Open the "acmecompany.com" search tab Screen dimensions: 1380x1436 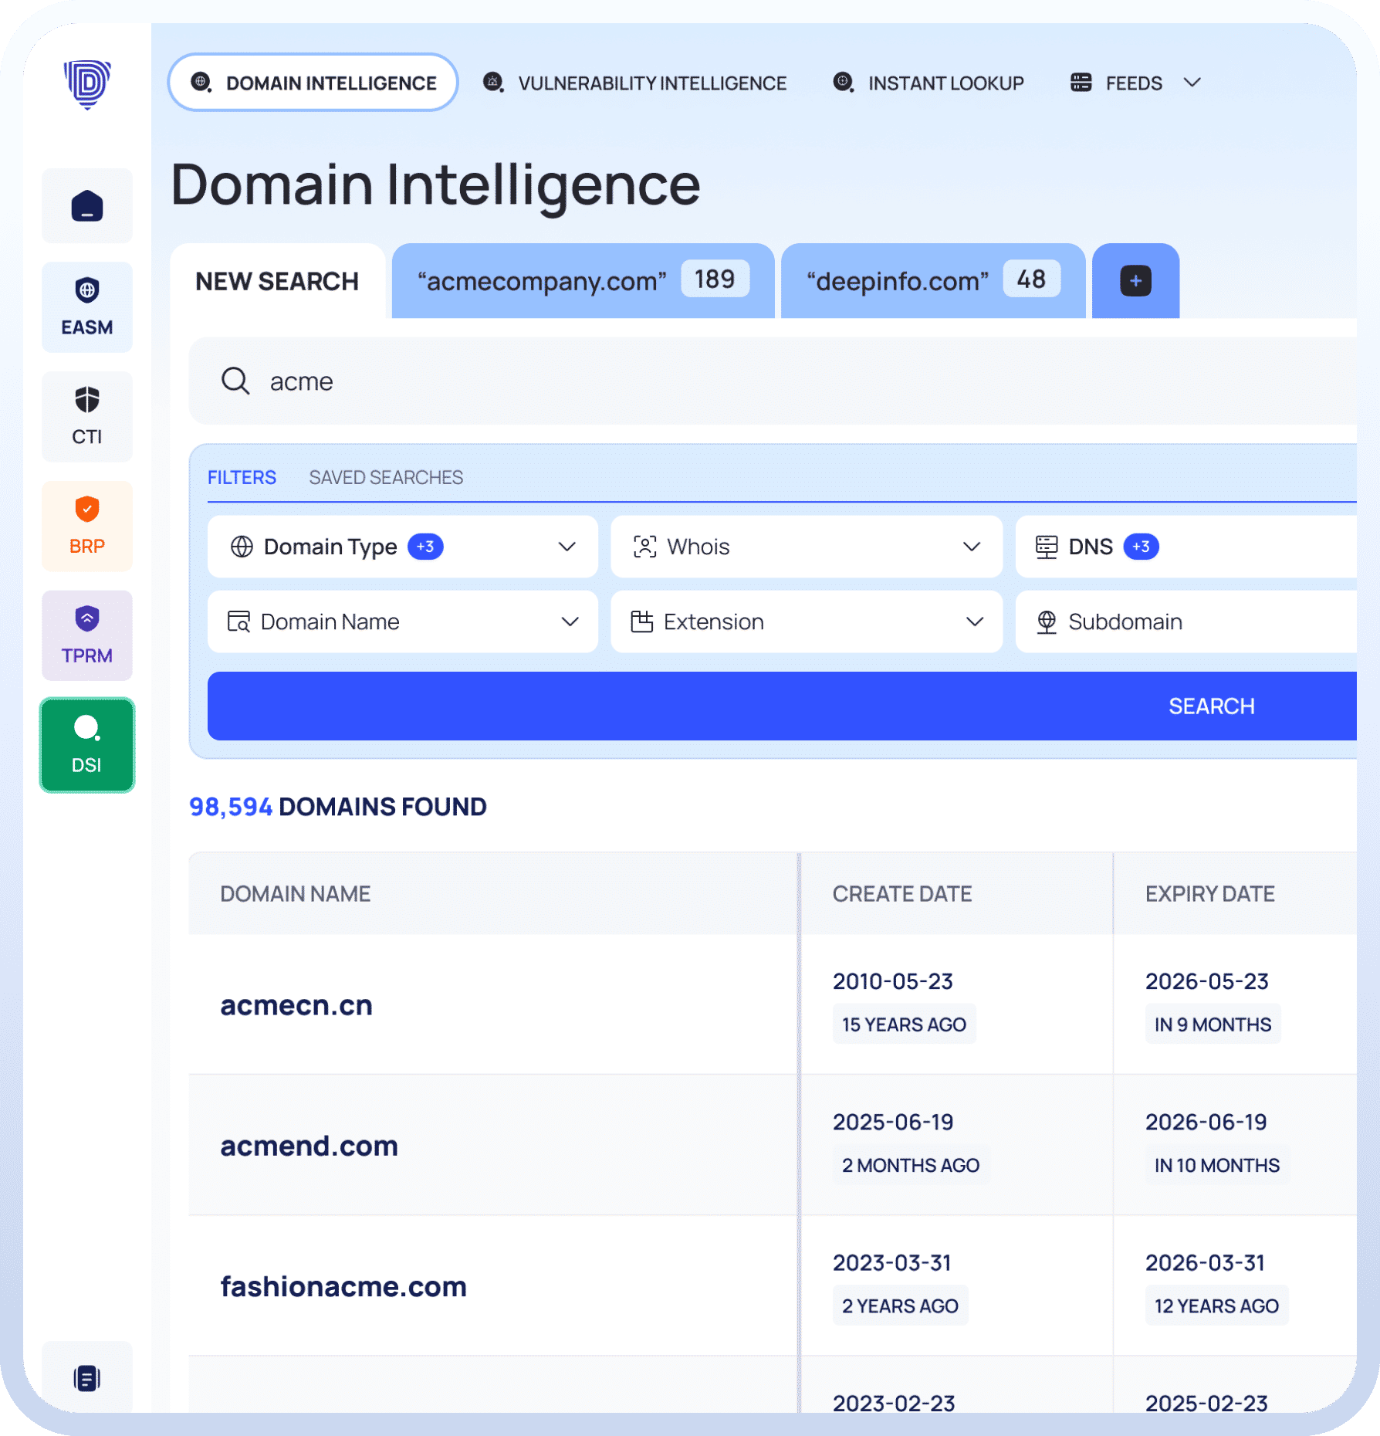click(542, 281)
